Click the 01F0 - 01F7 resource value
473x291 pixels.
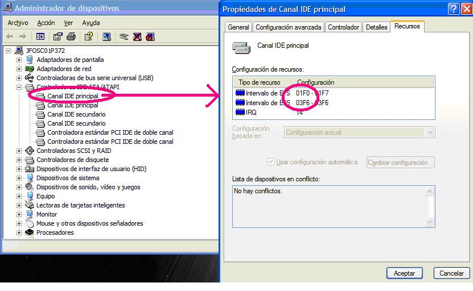(312, 93)
